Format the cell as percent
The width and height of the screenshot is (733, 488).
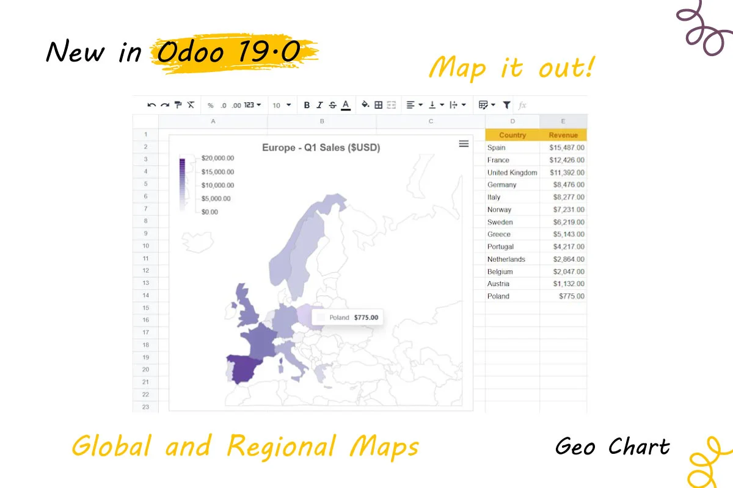211,106
